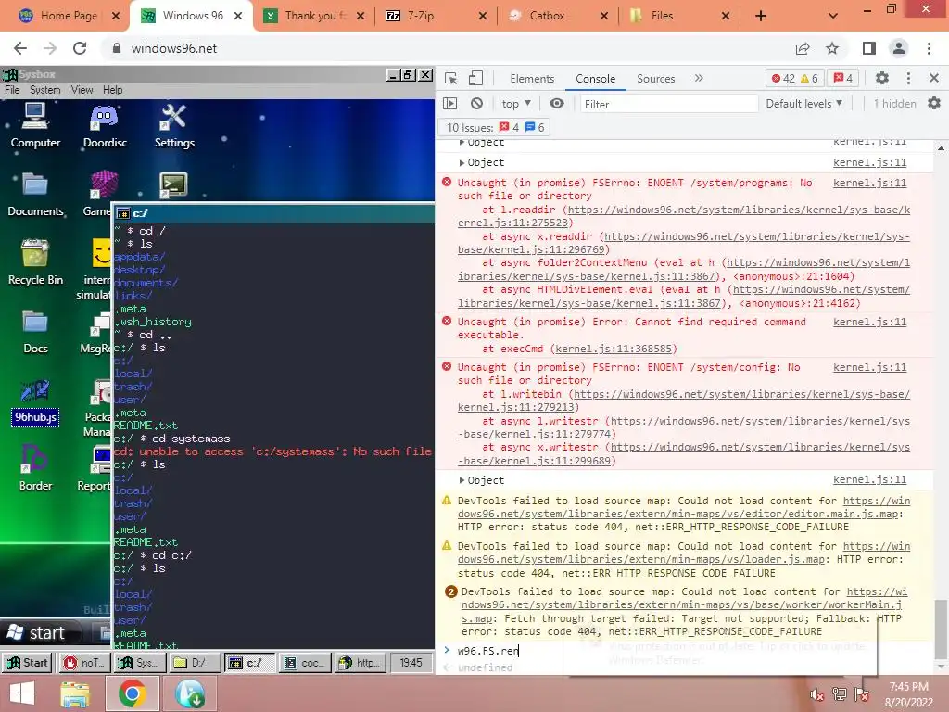Switch to the Elements tab in DevTools

532,79
